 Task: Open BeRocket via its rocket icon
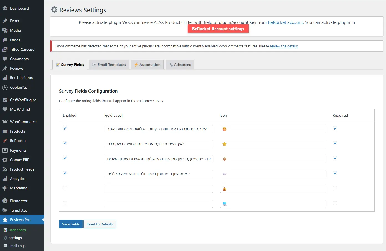click(5, 141)
